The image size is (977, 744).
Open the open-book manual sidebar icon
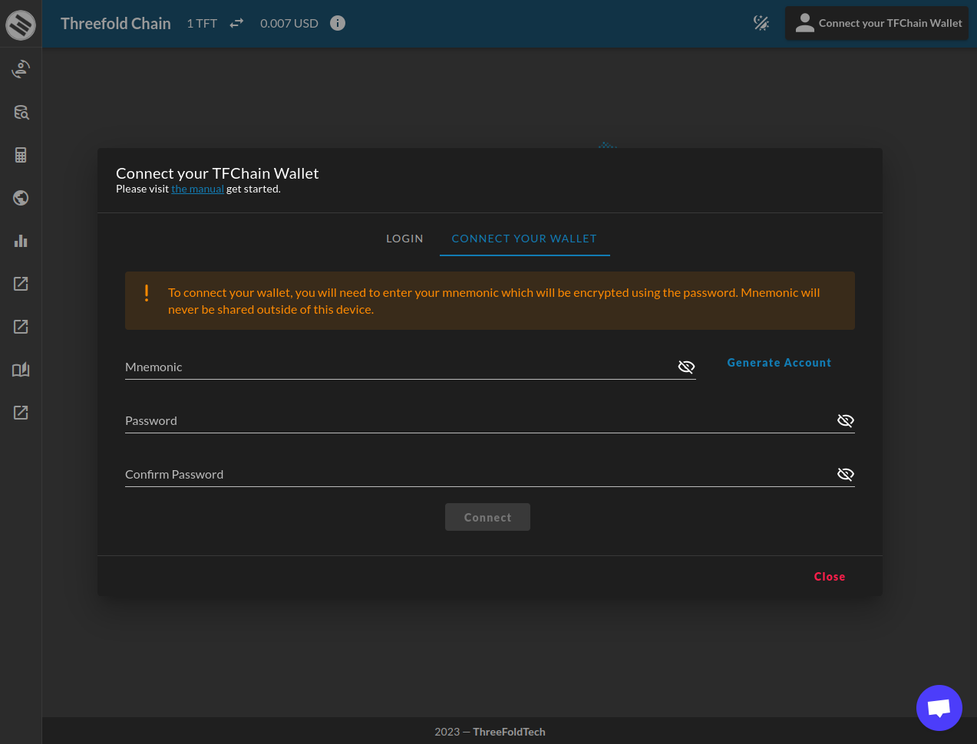(x=21, y=370)
